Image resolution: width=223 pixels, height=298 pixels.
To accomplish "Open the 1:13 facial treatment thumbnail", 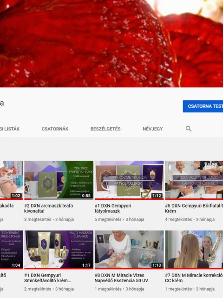I will point(129,250).
